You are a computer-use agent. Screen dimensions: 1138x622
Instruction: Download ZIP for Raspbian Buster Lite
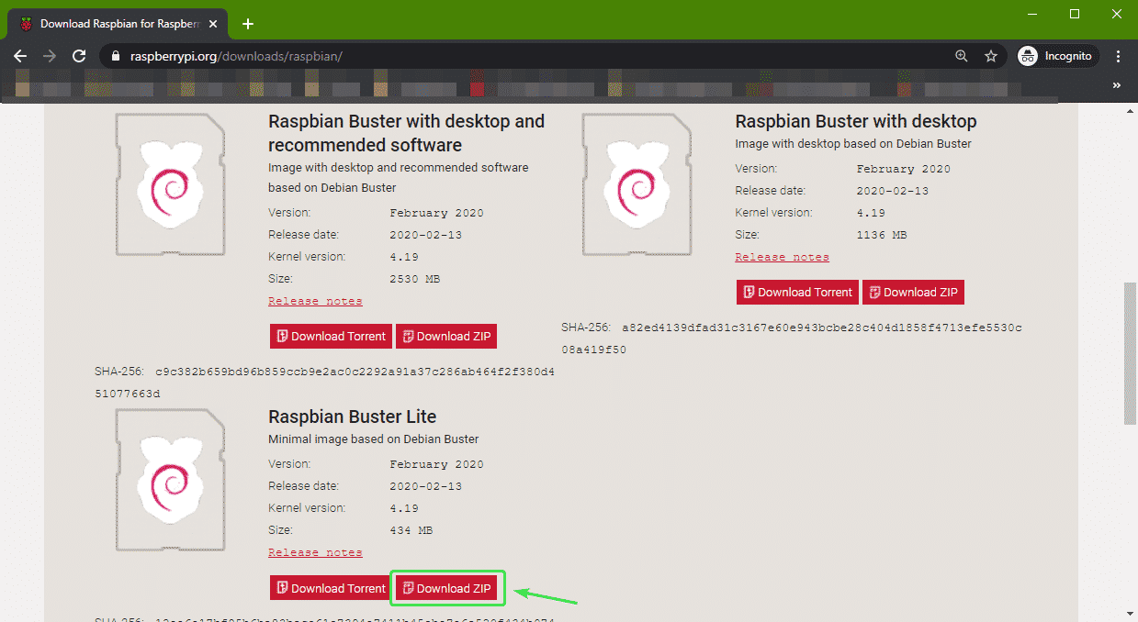click(x=446, y=588)
